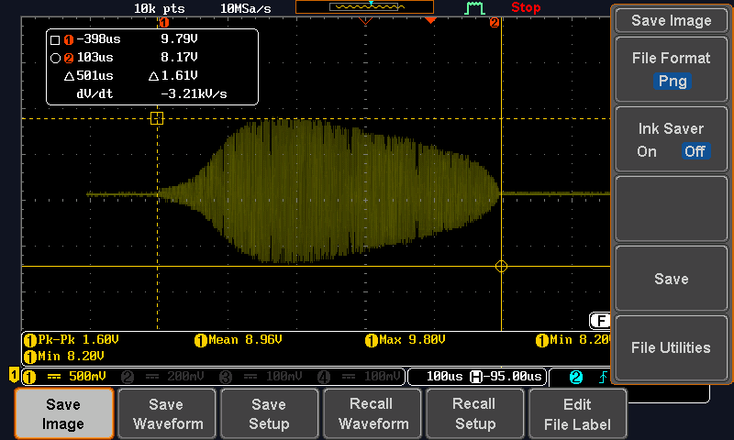Viewport: 734px width, 440px height.
Task: Click the F indicator badge
Action: click(x=600, y=321)
